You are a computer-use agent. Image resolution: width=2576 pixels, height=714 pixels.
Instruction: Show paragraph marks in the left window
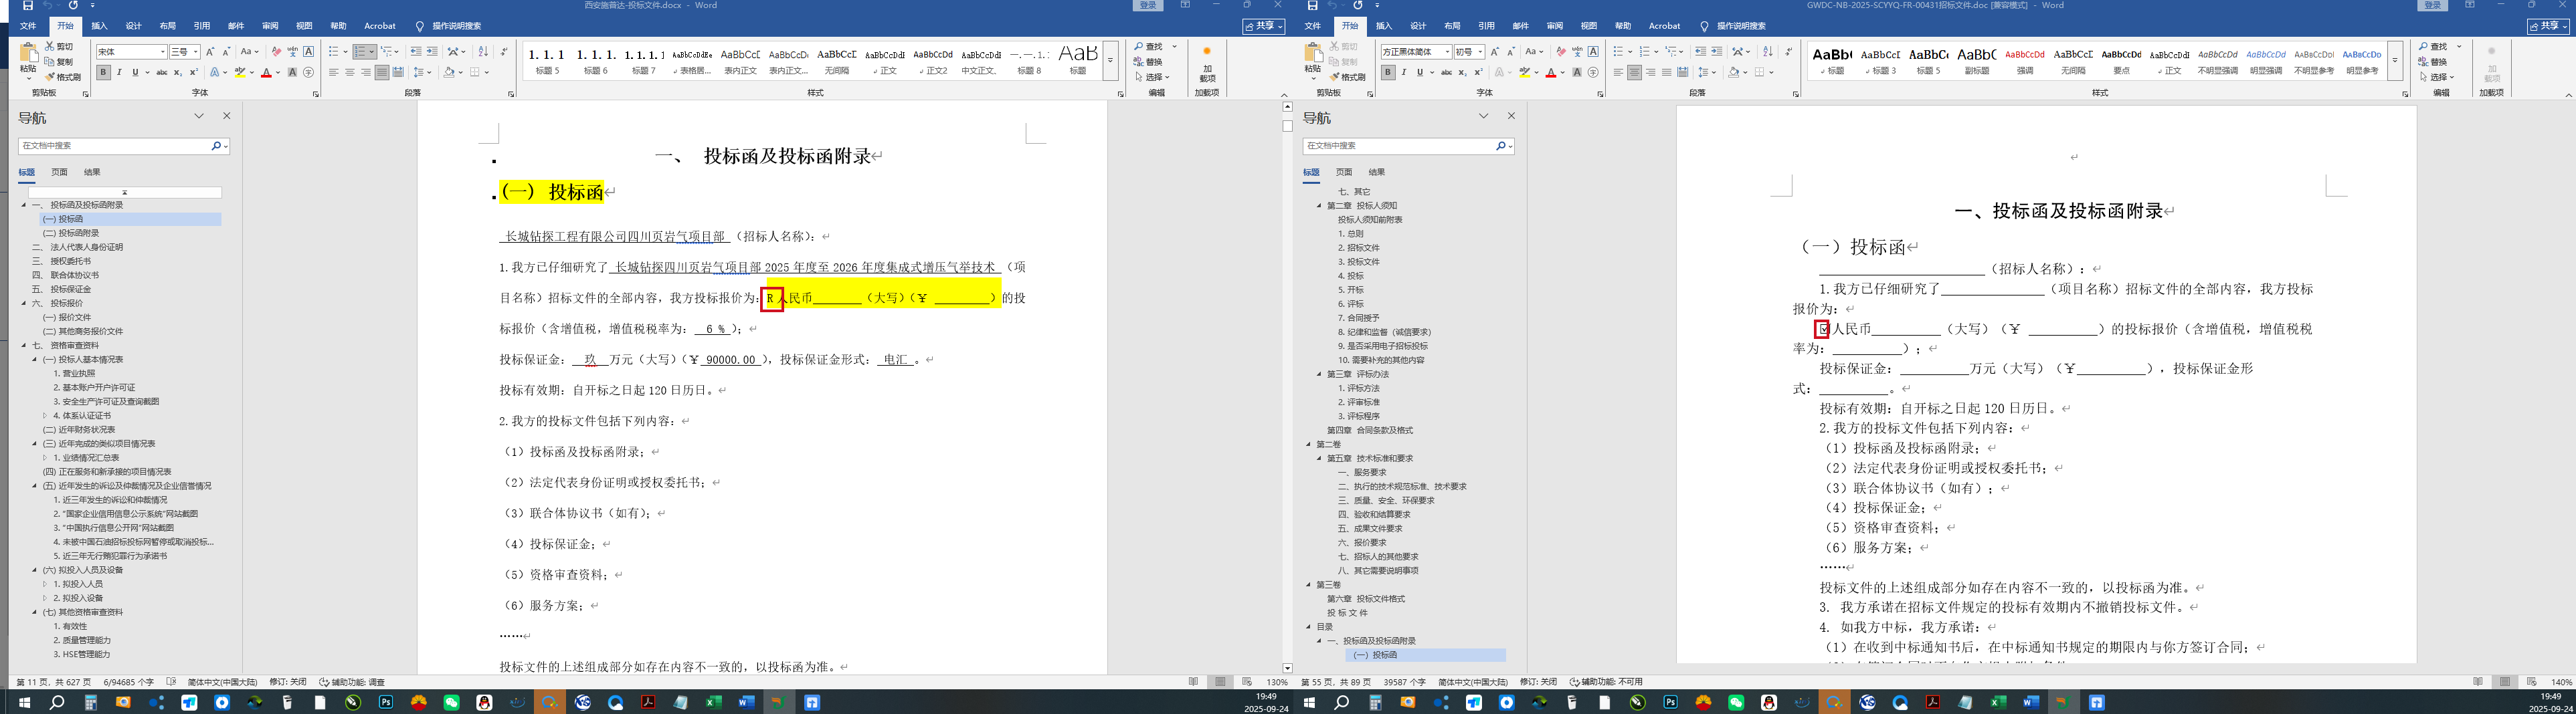[504, 52]
